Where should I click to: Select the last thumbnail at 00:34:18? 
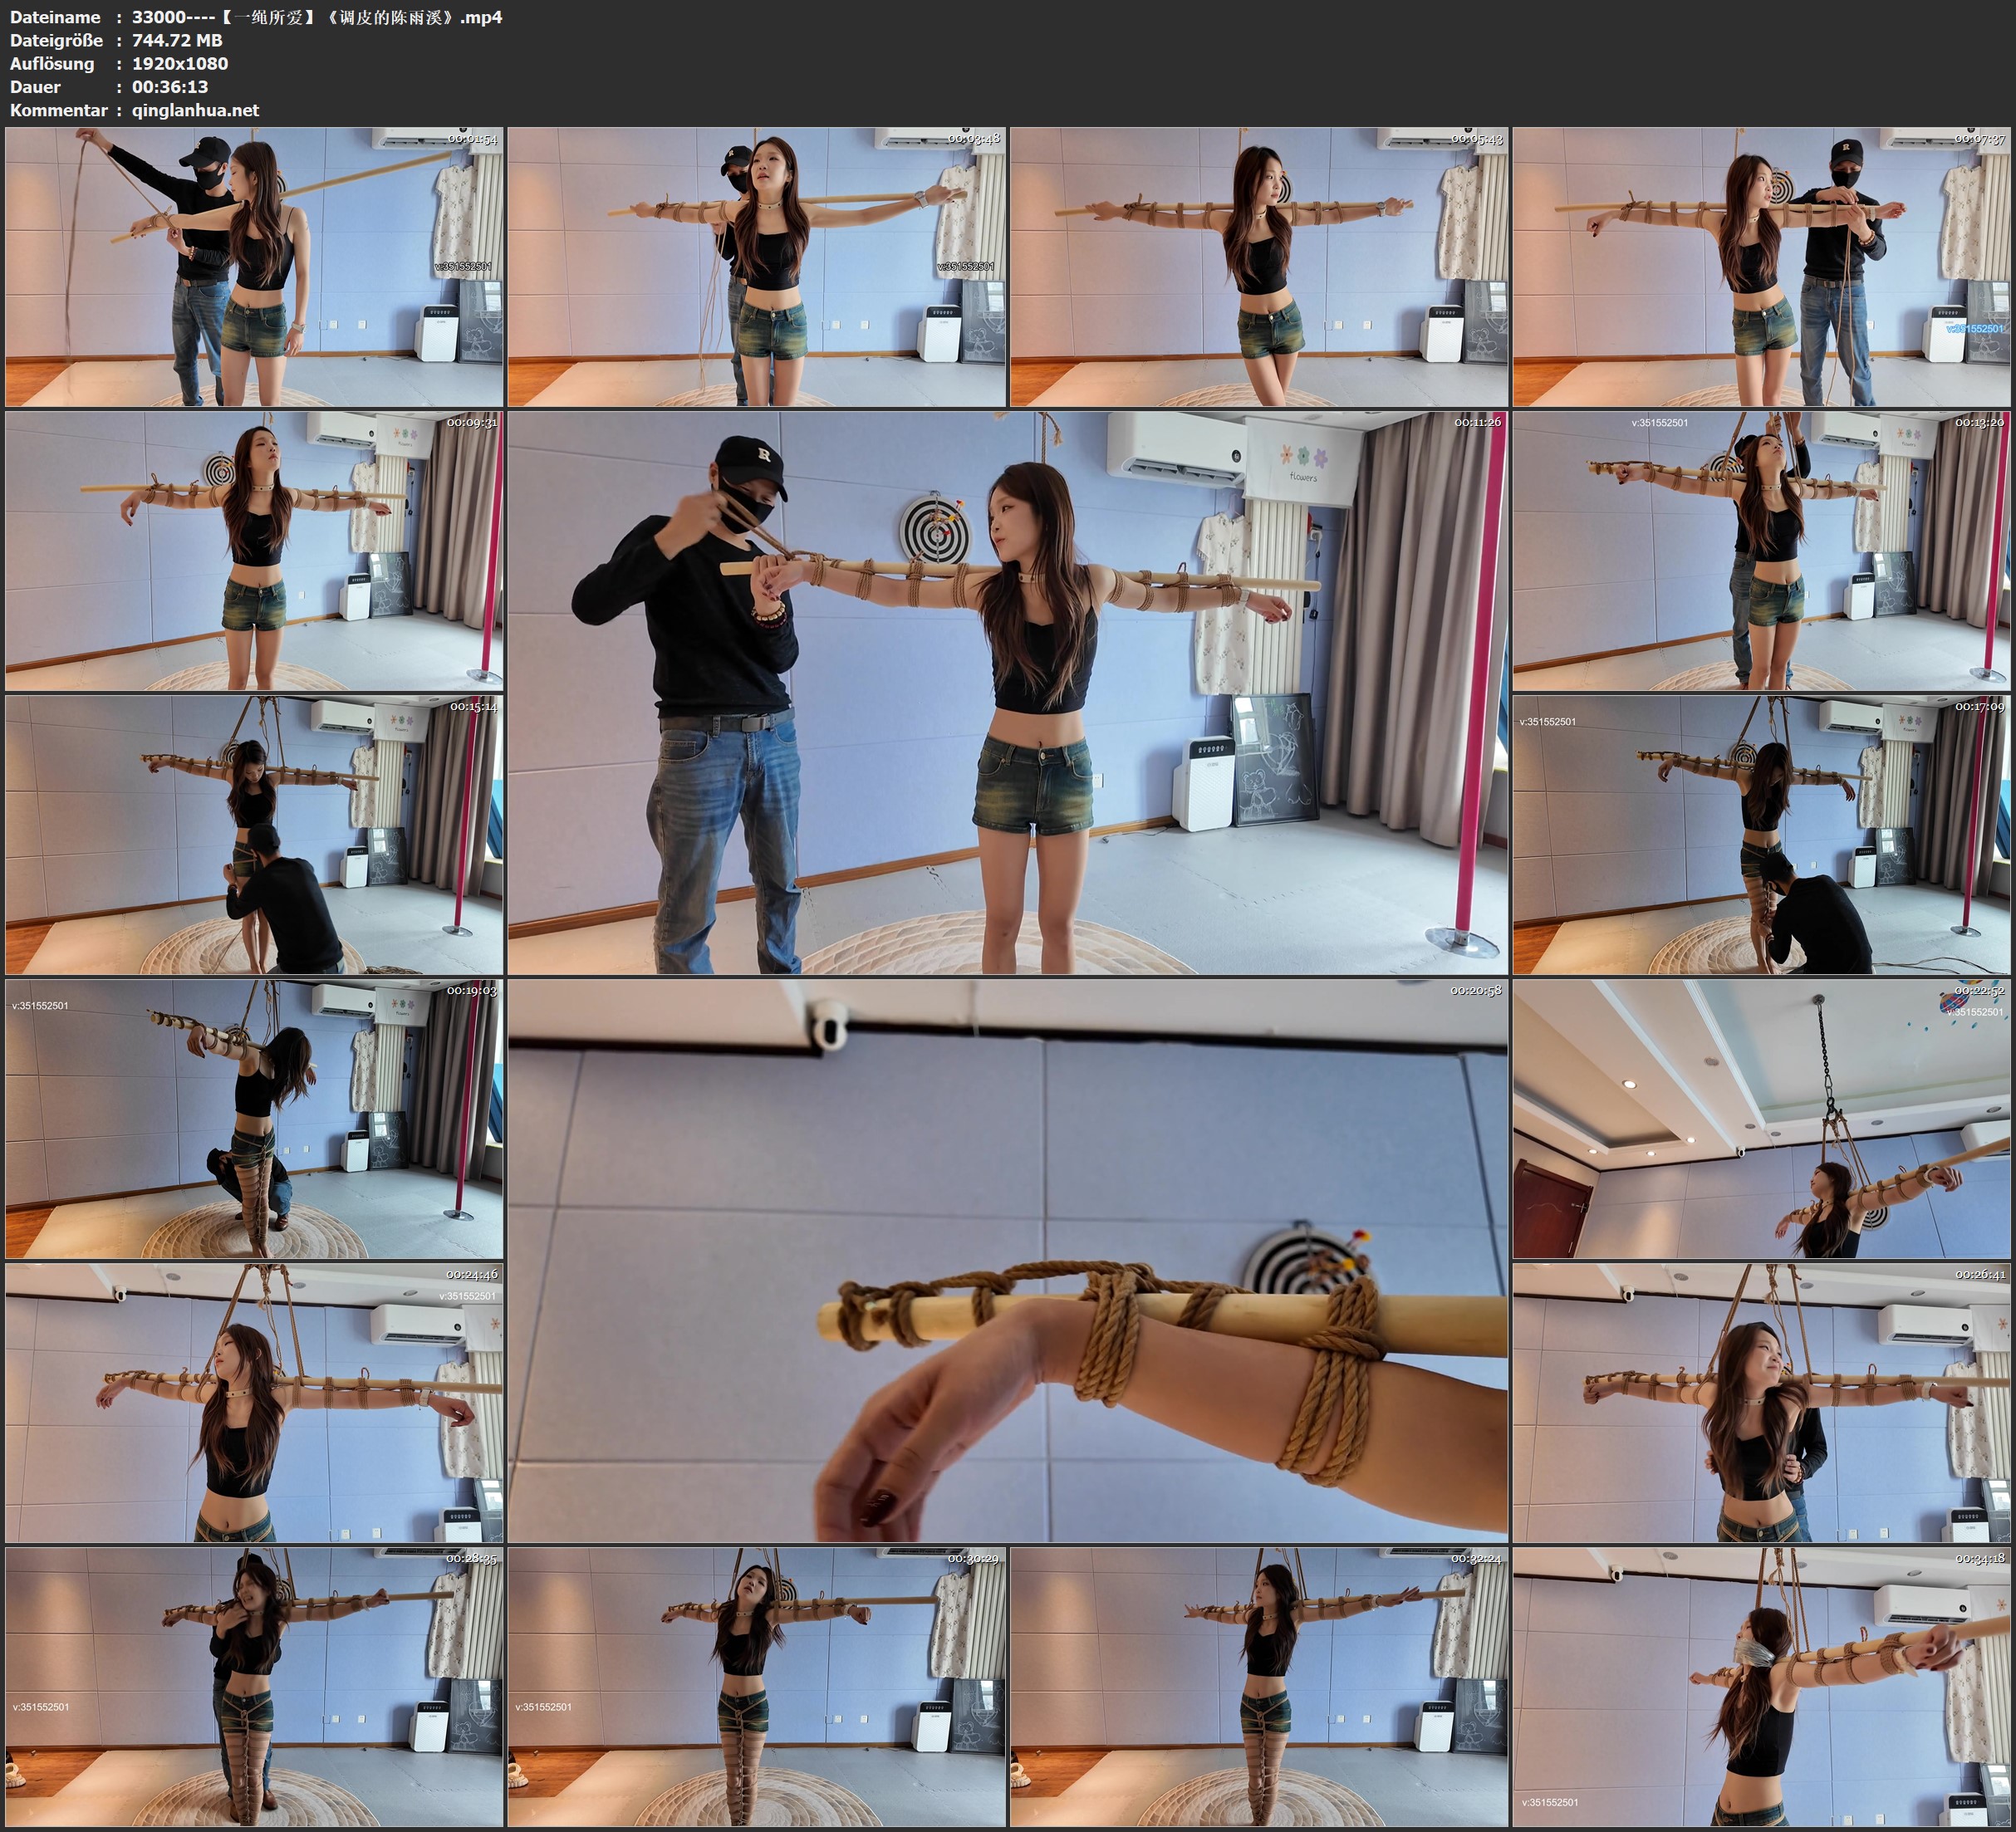(1762, 1687)
